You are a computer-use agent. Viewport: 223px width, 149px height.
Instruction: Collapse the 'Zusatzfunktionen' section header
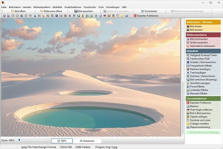pyautogui.click(x=203, y=99)
